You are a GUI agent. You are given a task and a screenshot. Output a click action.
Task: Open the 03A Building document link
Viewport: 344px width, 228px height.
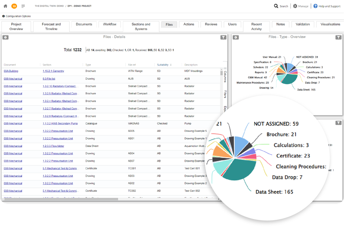tap(11, 71)
